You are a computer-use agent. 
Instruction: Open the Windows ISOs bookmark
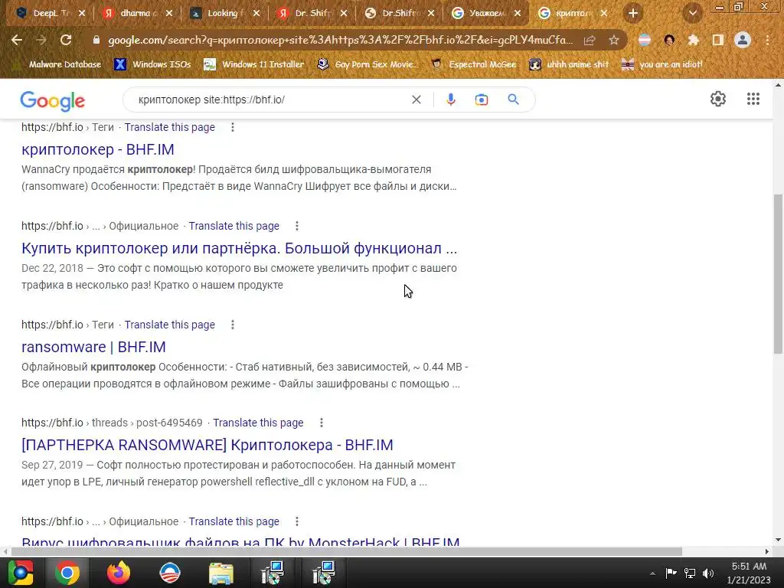click(x=152, y=64)
